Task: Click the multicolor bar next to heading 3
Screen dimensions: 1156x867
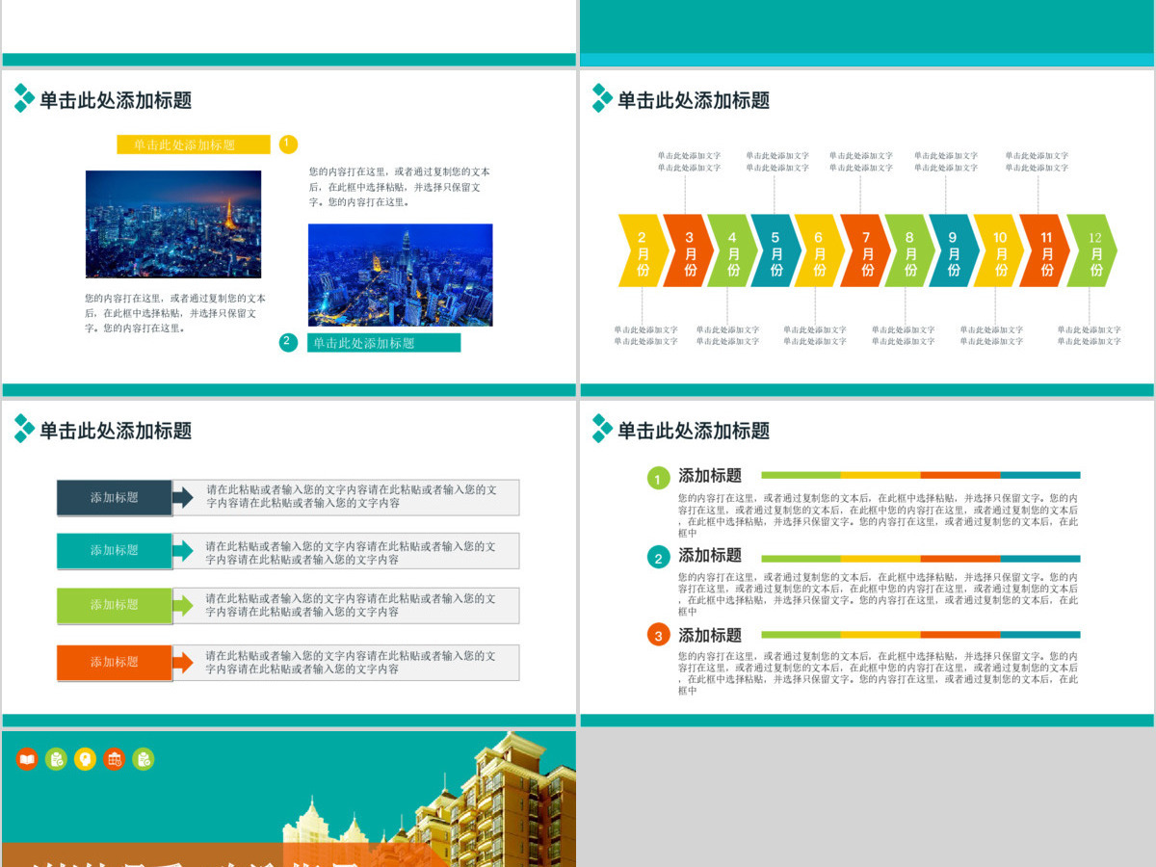Action: (921, 635)
